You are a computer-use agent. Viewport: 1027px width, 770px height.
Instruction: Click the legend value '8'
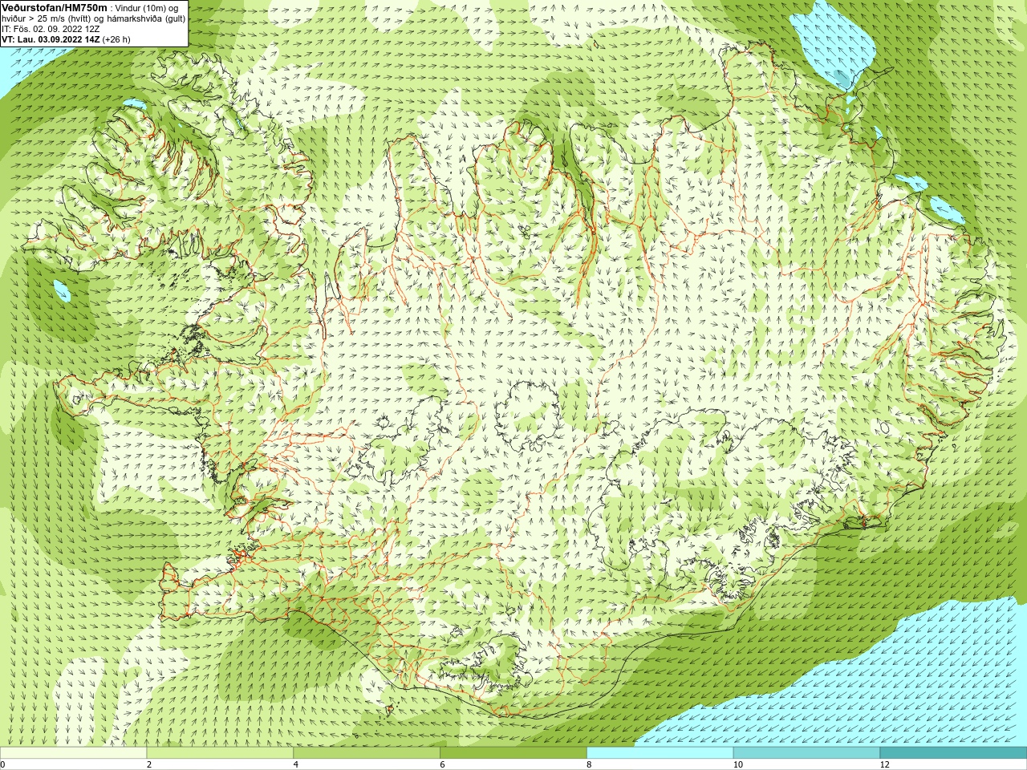pos(589,764)
